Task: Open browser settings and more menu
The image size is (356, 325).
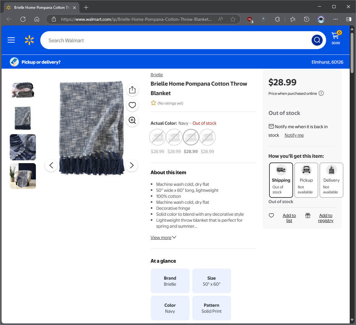Action: (335, 19)
